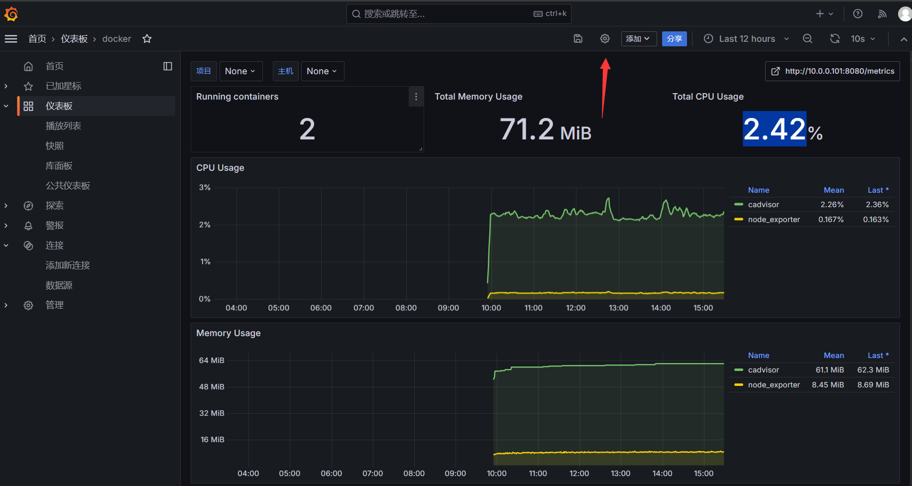Click the administration gear icon in sidebar

pyautogui.click(x=28, y=305)
